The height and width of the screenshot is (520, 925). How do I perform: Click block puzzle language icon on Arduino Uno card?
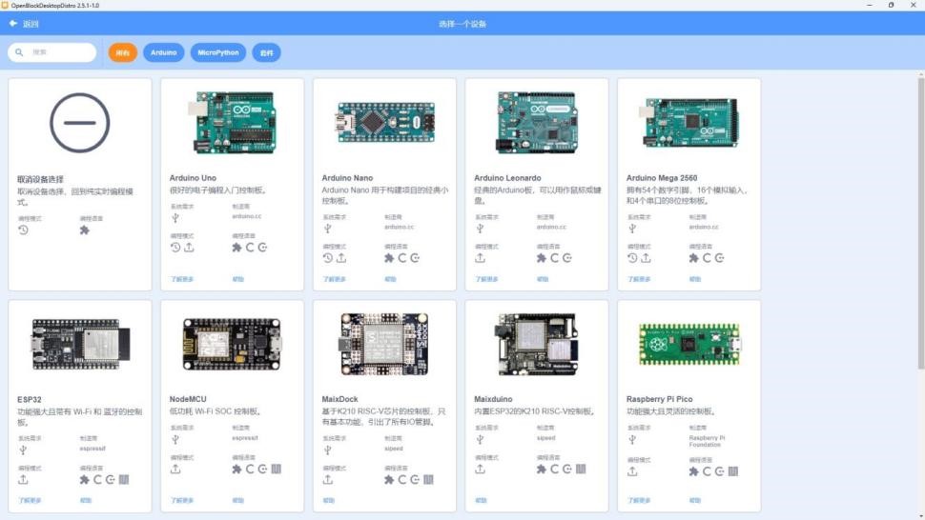point(236,248)
